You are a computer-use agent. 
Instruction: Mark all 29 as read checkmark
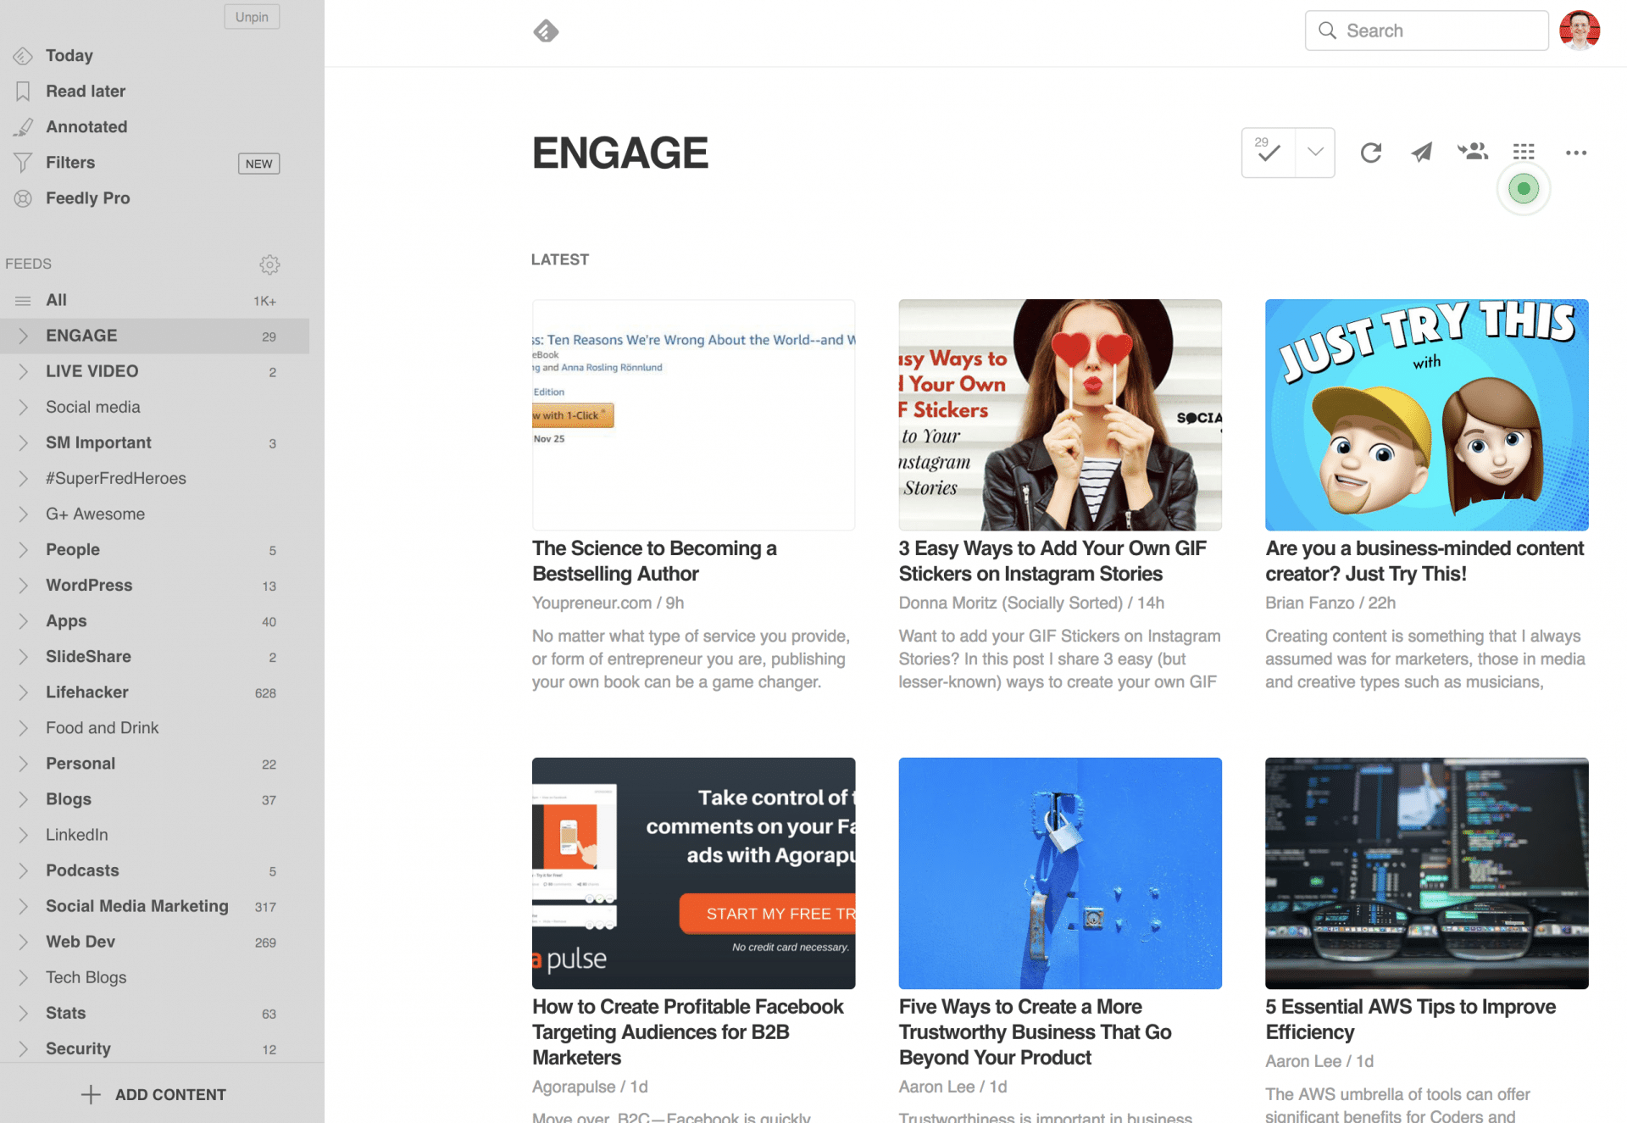(1269, 153)
